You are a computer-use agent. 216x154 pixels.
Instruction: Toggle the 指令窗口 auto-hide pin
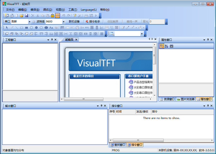(208, 106)
